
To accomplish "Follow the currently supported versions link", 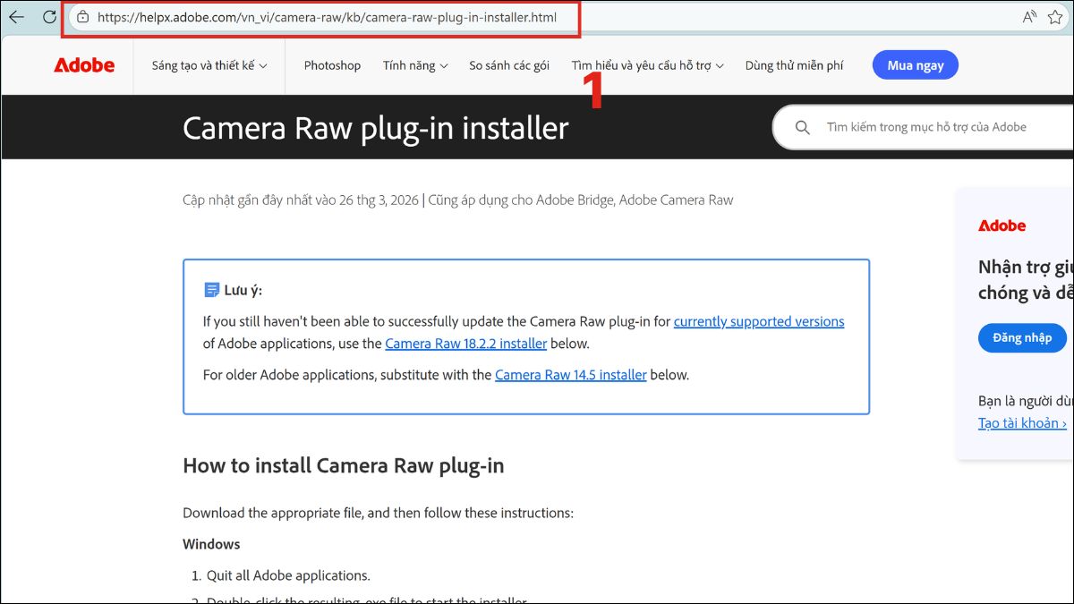I will click(758, 321).
